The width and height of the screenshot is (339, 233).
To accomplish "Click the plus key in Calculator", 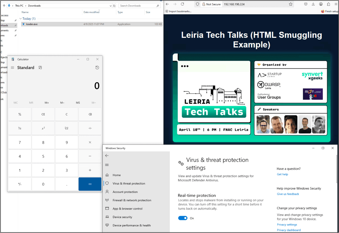I will (90, 170).
